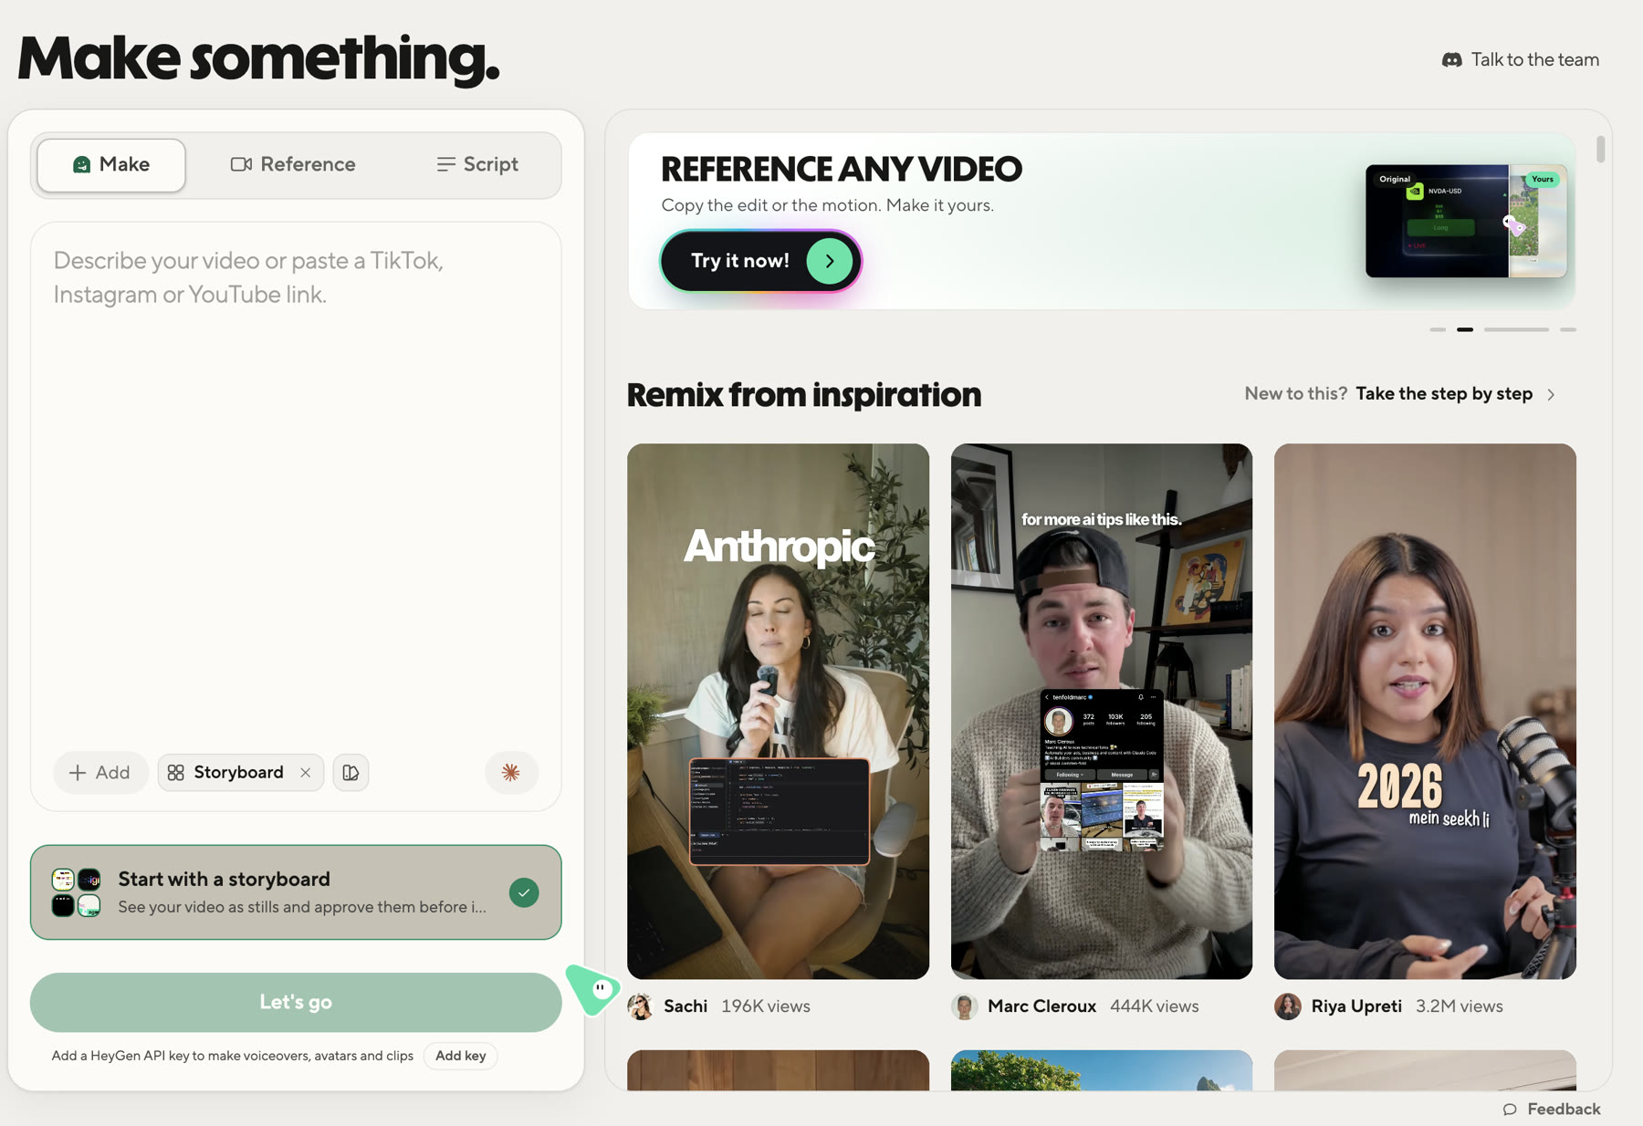The image size is (1643, 1126).
Task: Switch to the Make tab
Action: (x=111, y=164)
